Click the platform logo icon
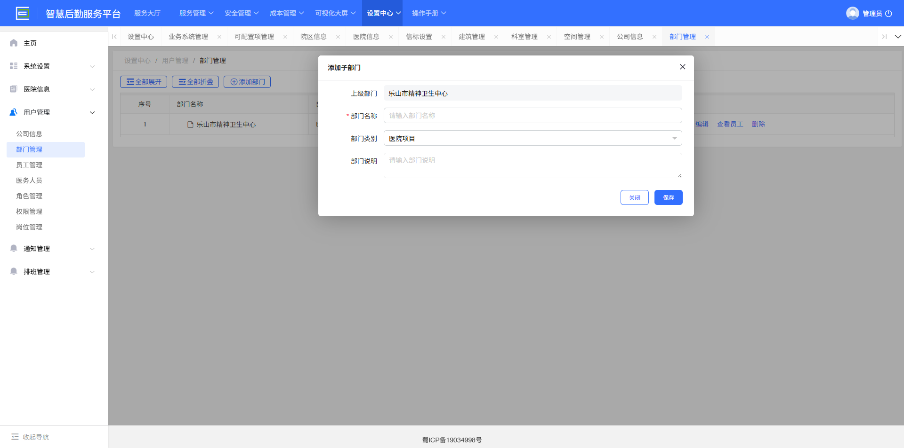The height and width of the screenshot is (448, 904). (23, 13)
